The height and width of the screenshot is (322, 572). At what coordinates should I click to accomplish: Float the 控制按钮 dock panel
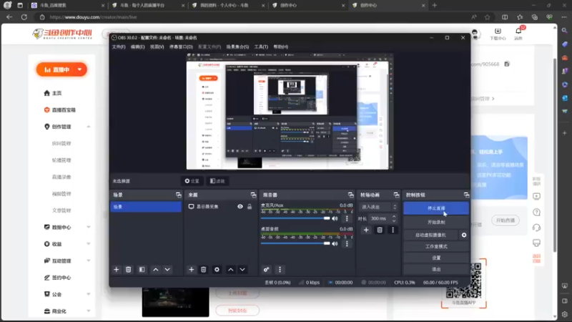(467, 195)
